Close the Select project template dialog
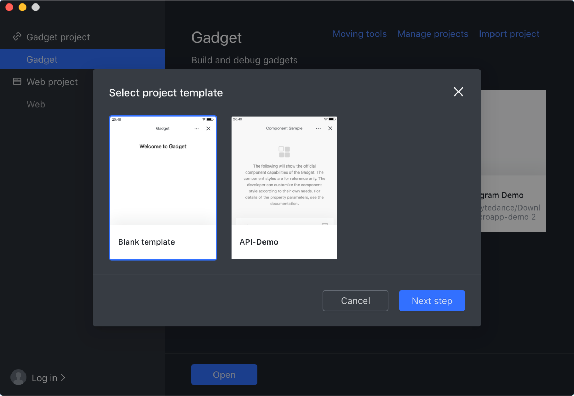 [x=458, y=92]
